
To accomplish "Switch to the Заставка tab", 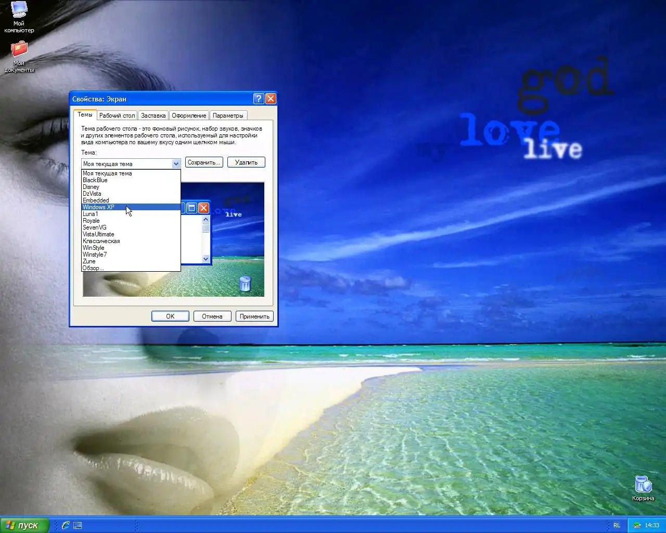I will click(x=153, y=116).
